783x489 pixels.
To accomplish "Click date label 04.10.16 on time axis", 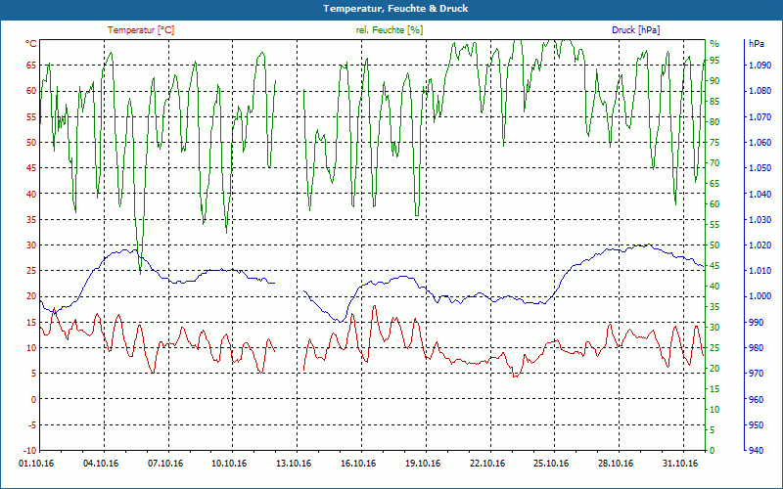I will [101, 464].
